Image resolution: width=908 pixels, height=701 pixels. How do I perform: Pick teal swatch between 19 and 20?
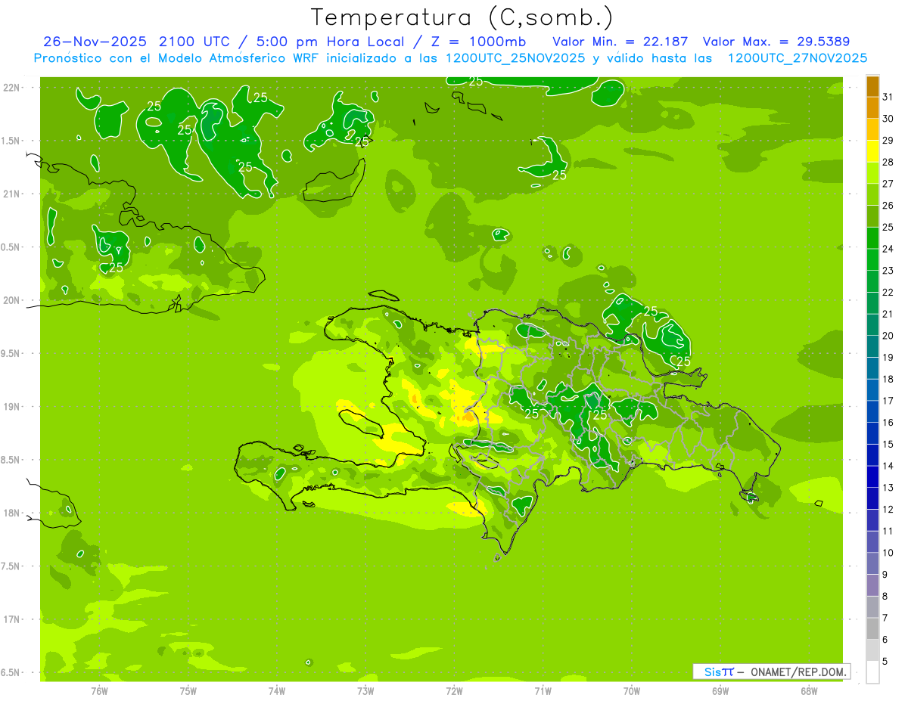[x=872, y=346]
